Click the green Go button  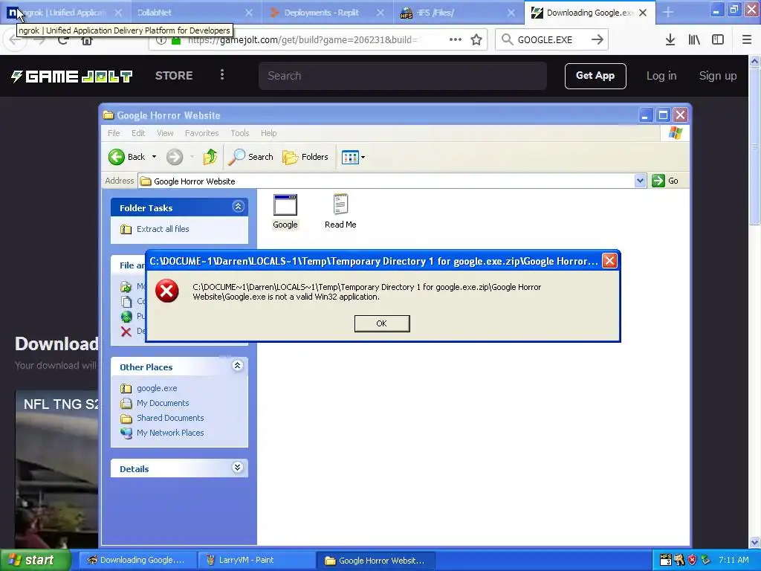pos(665,181)
